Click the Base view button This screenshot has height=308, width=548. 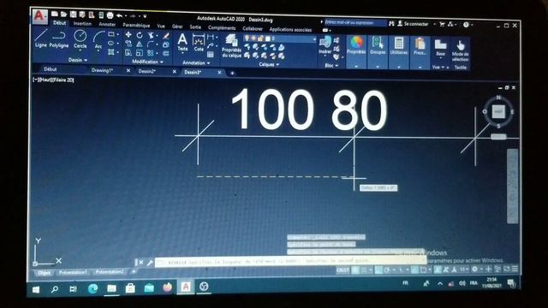pyautogui.click(x=440, y=48)
